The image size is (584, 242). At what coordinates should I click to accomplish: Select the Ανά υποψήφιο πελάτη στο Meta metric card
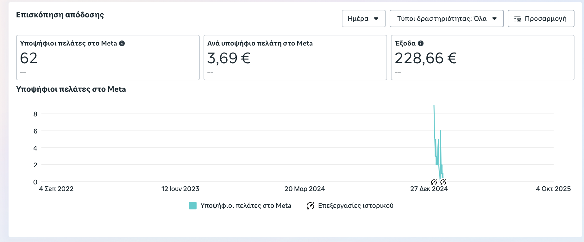(x=295, y=58)
